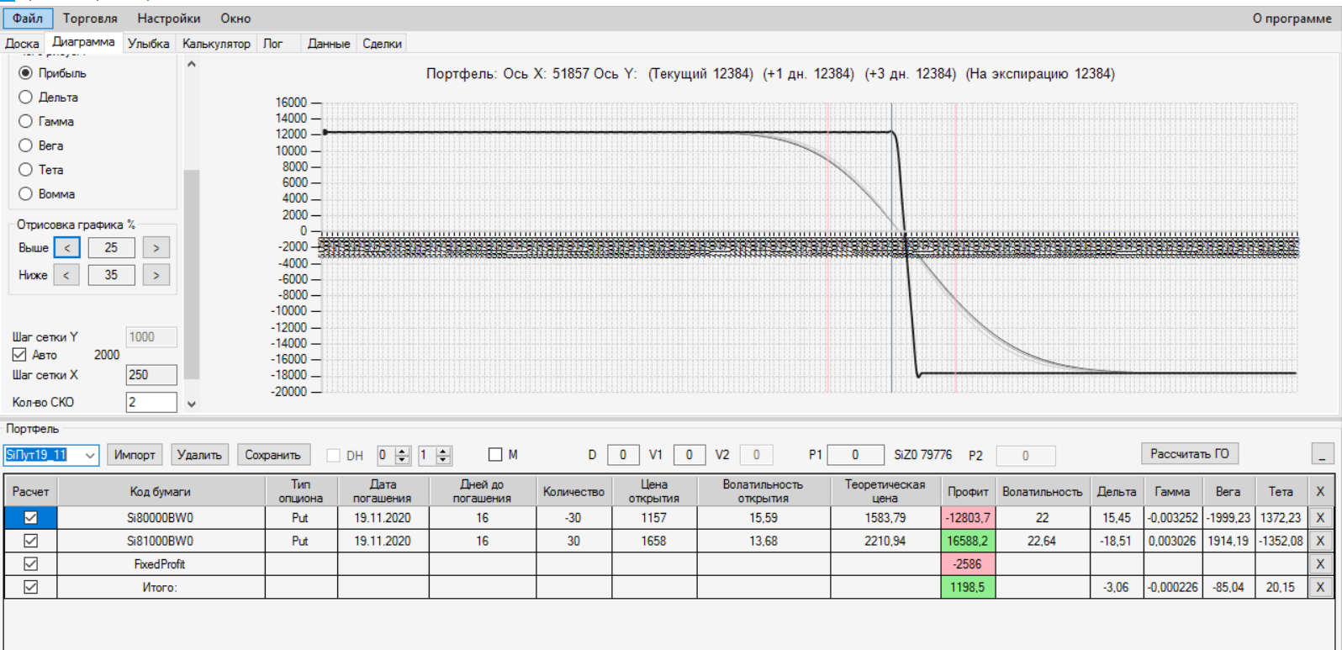Image resolution: width=1342 pixels, height=650 pixels.
Task: Click the Рассчитать ГО button
Action: [1189, 454]
